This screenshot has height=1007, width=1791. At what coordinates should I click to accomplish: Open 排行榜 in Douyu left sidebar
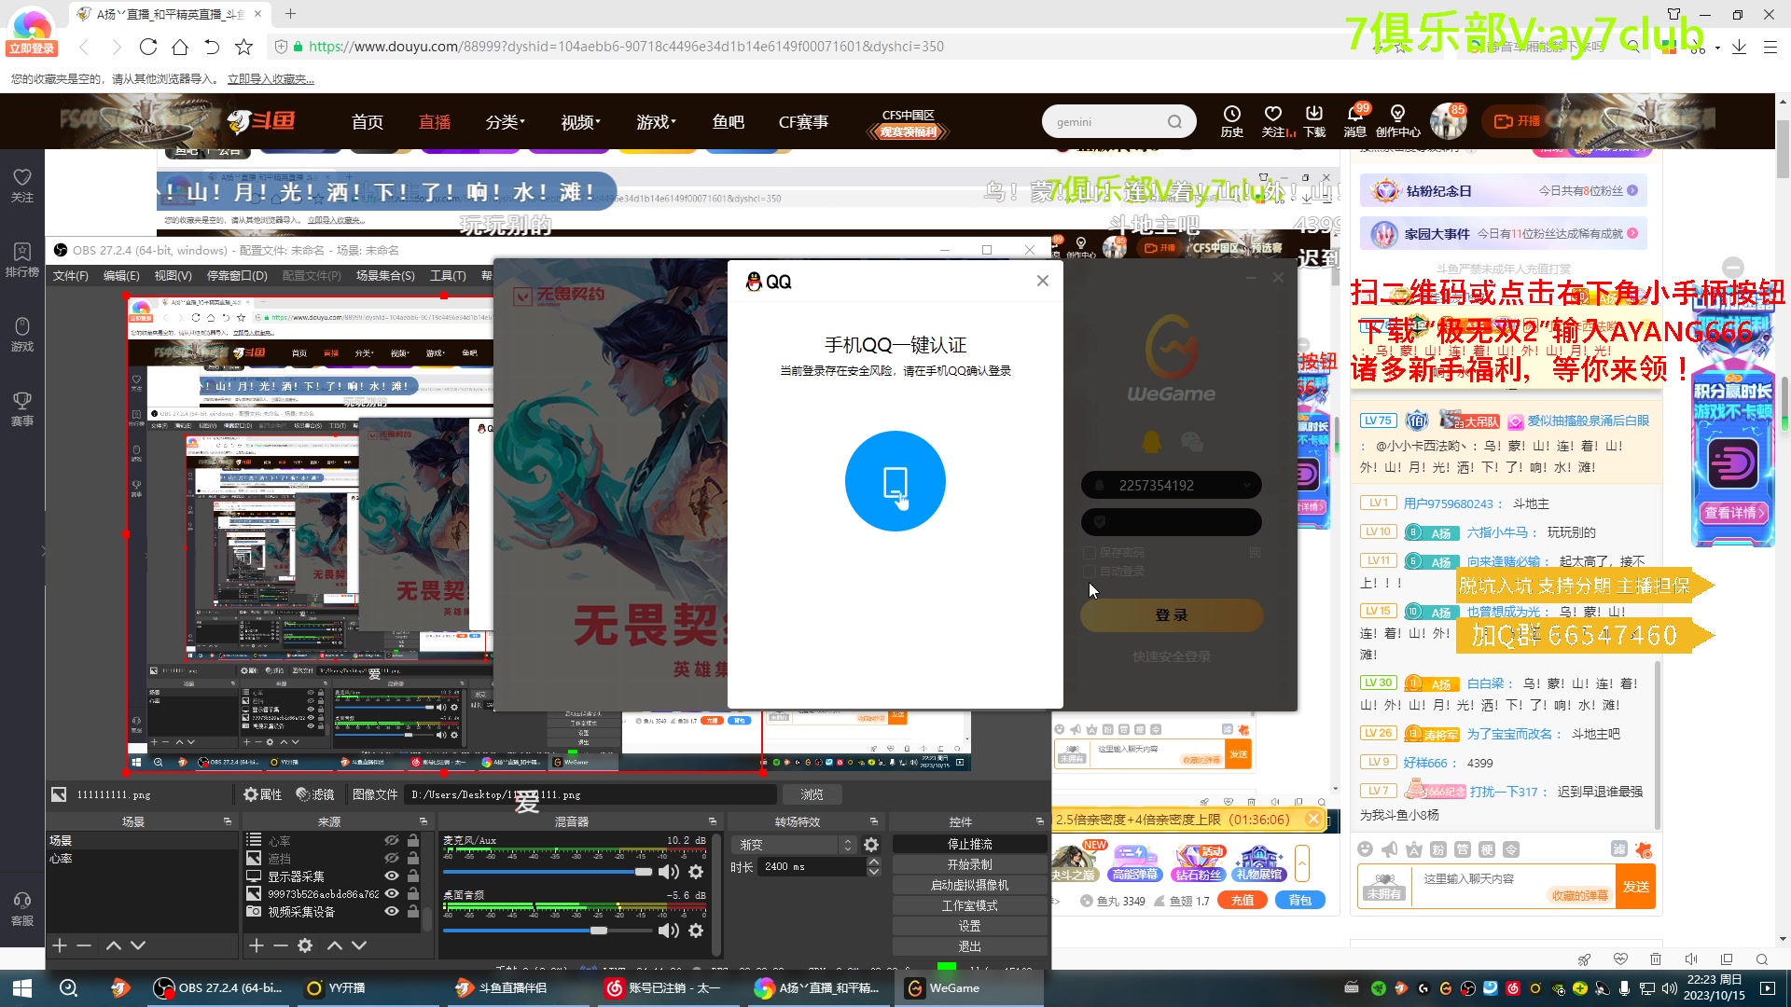22,260
